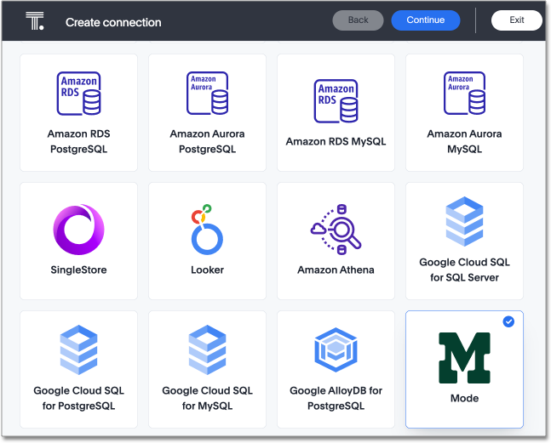Select the Google AlloyDB hexagon icon
Viewport: 551px width, 443px height.
click(336, 350)
